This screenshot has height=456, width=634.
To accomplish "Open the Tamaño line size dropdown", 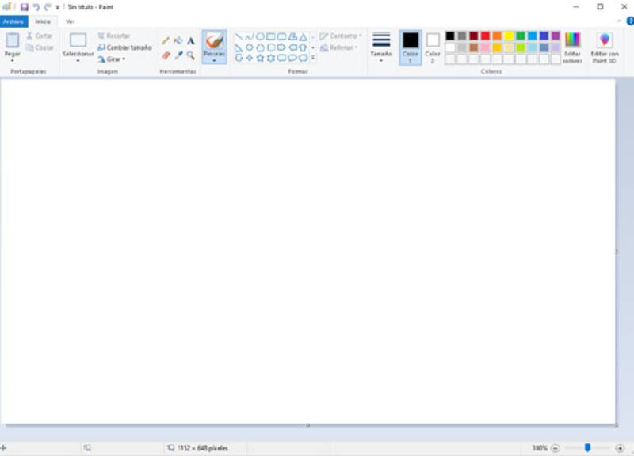I will point(381,47).
